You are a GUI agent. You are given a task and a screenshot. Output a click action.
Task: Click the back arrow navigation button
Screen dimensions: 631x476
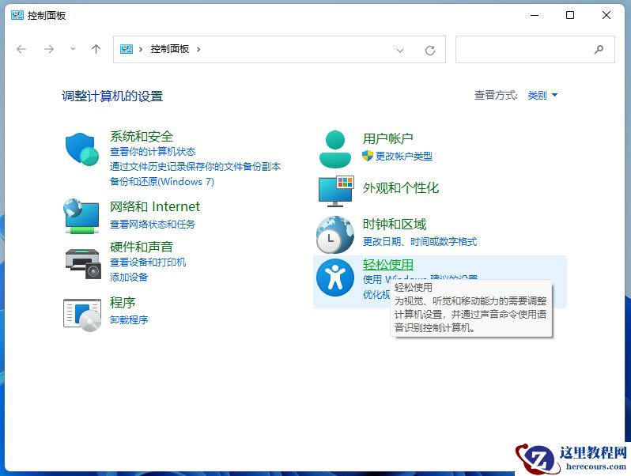pos(21,49)
